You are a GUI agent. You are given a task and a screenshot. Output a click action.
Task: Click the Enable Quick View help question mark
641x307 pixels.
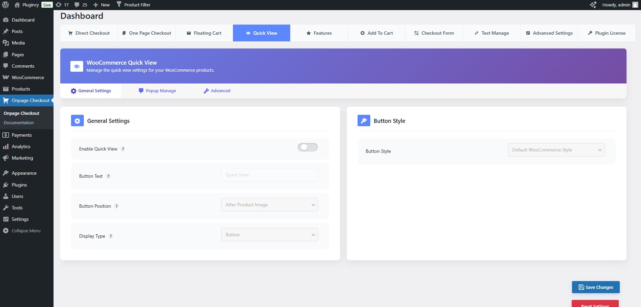[123, 149]
